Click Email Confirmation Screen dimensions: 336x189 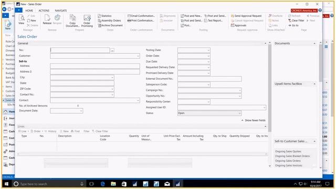point(141,16)
